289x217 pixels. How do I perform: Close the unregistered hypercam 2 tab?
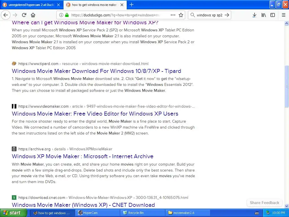(x=58, y=5)
